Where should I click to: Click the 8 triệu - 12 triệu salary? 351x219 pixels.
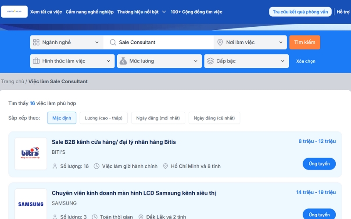pos(317,141)
